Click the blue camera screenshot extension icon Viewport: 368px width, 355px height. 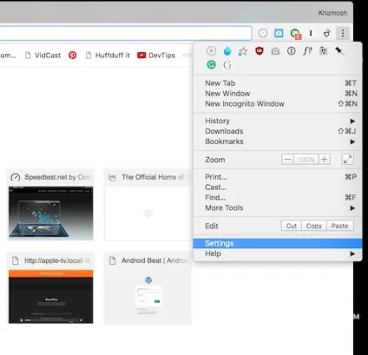coord(279,33)
